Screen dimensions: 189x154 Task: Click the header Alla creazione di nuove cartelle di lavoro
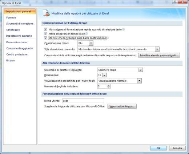(x=66, y=63)
